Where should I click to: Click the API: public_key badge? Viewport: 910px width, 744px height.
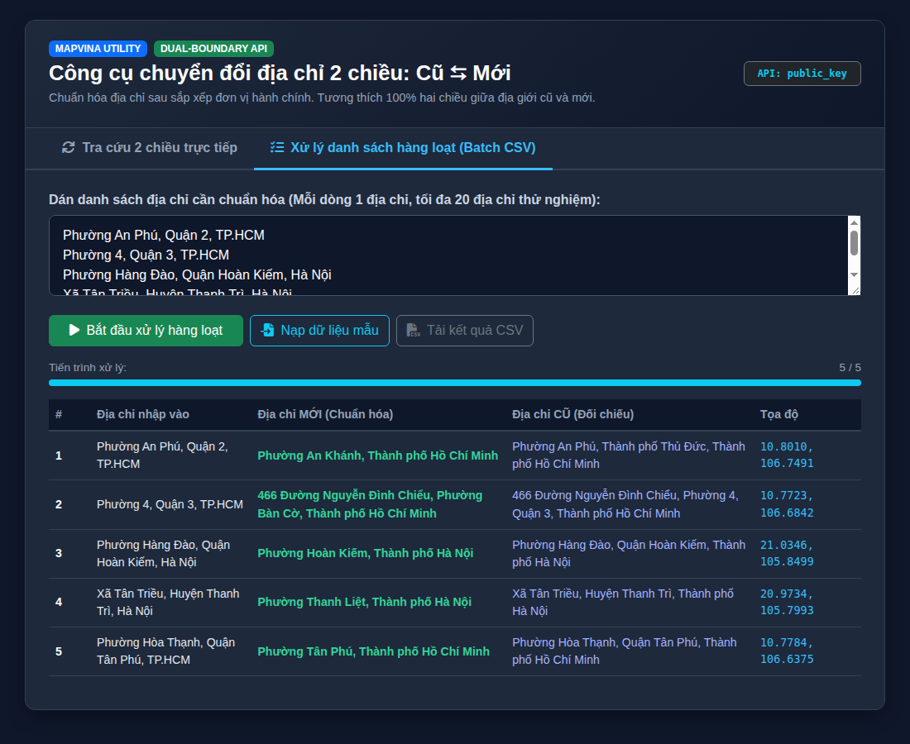[802, 74]
